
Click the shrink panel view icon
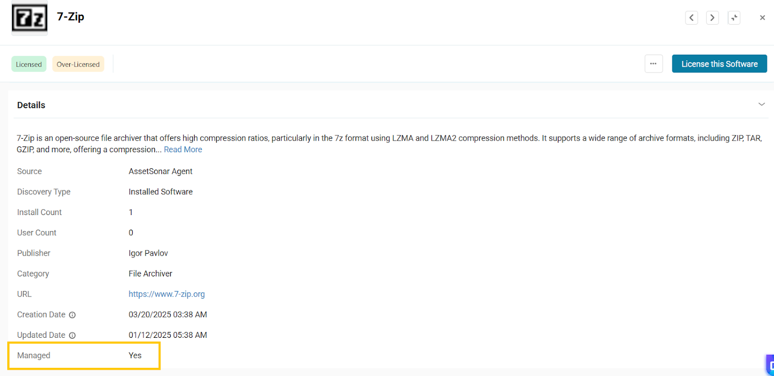coord(734,18)
